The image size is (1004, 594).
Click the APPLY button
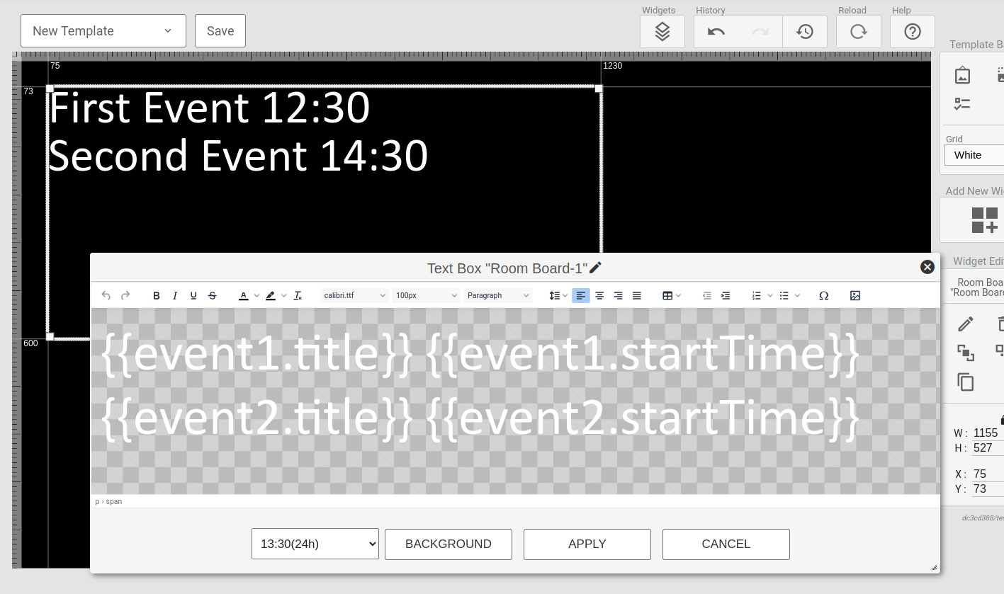587,544
